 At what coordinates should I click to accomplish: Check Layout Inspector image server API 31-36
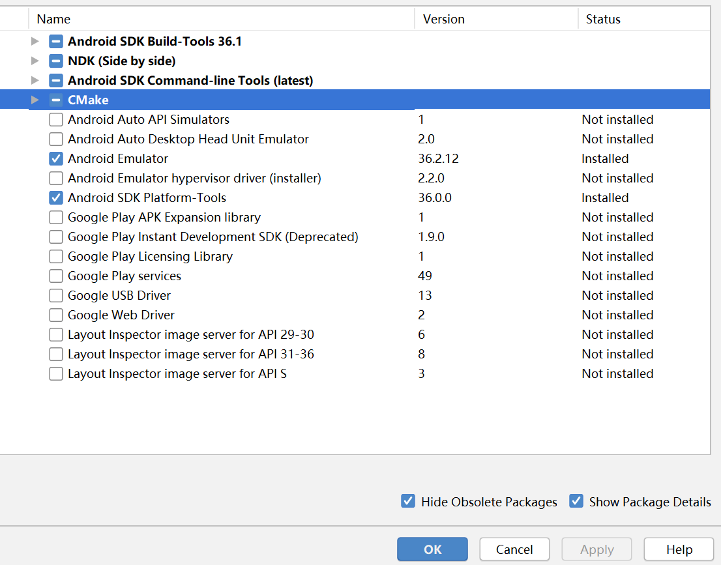tap(56, 354)
